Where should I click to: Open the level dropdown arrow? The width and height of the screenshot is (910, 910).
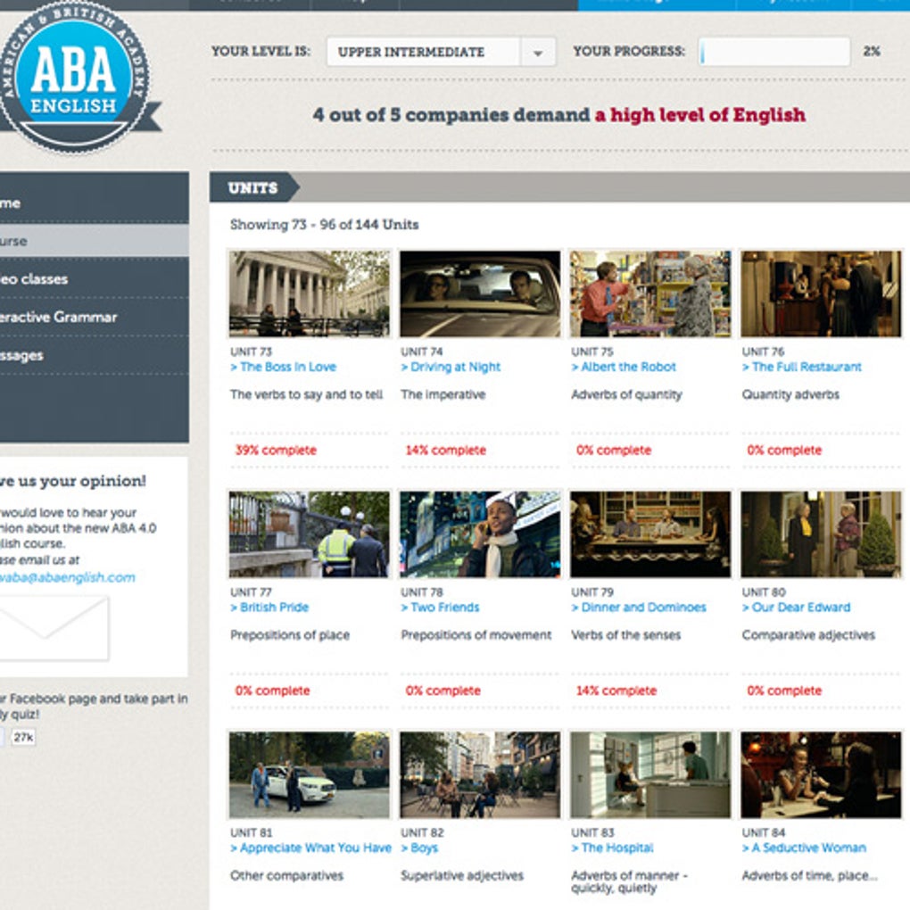[x=538, y=53]
